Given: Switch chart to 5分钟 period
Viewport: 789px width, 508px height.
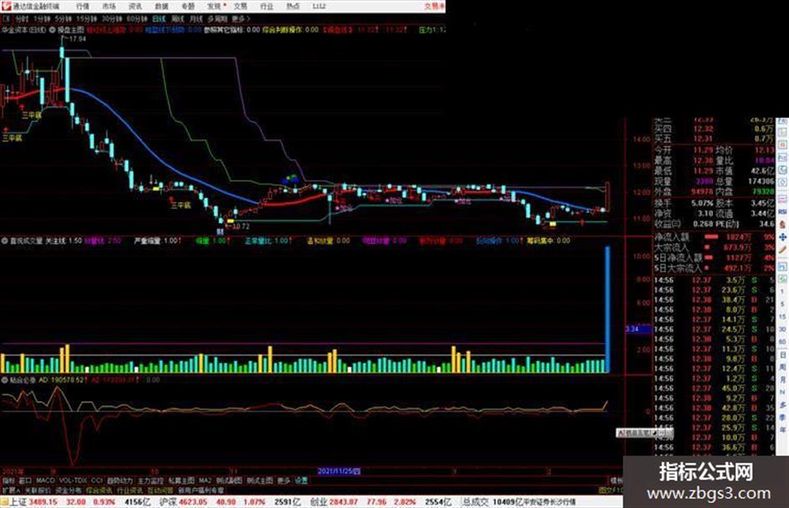Looking at the screenshot, I should point(63,19).
